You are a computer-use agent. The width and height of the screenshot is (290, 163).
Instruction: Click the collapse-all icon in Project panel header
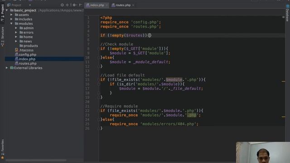[x=67, y=5]
